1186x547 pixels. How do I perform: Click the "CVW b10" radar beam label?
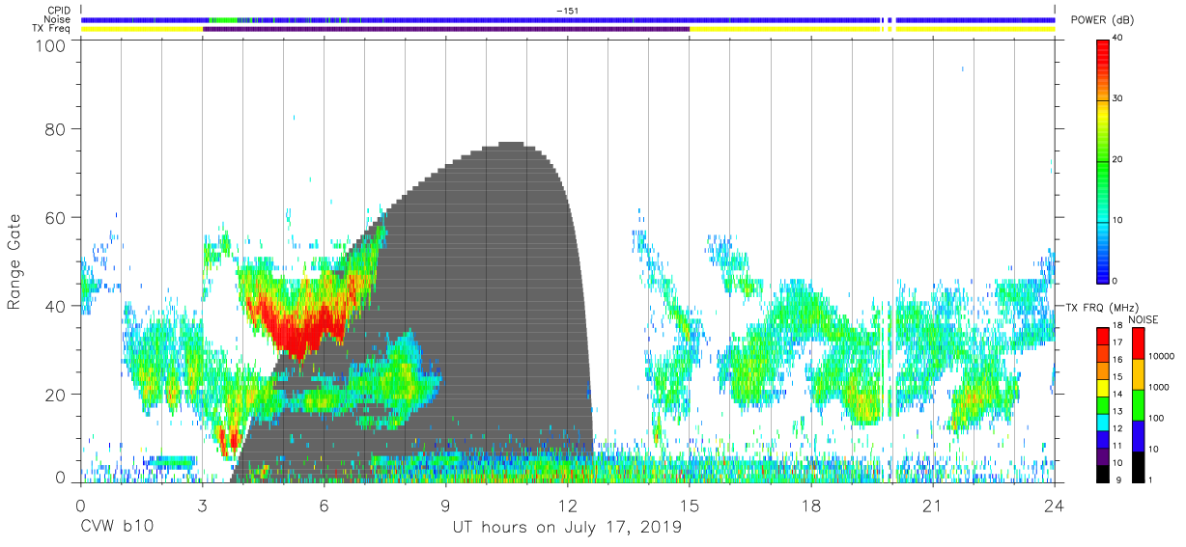tap(116, 528)
